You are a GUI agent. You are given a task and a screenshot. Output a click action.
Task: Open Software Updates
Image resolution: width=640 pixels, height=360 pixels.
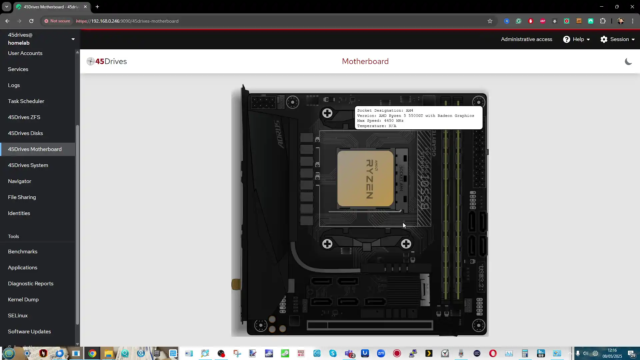pos(29,332)
